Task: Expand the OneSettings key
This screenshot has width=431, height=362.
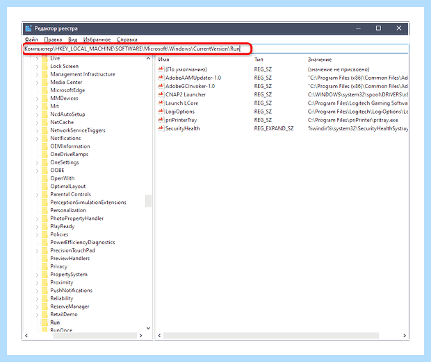Action: [x=37, y=162]
